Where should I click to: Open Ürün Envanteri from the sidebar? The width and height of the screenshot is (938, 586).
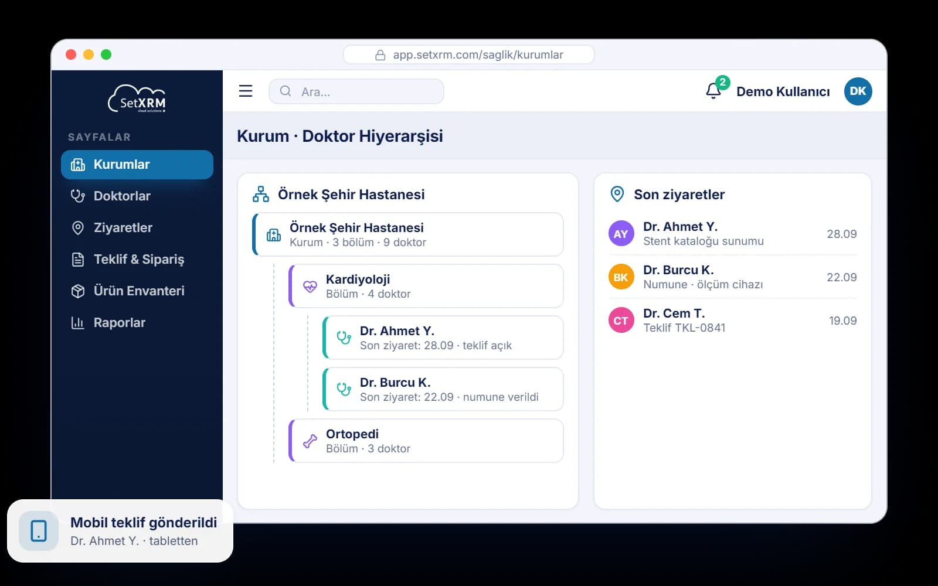pyautogui.click(x=137, y=291)
